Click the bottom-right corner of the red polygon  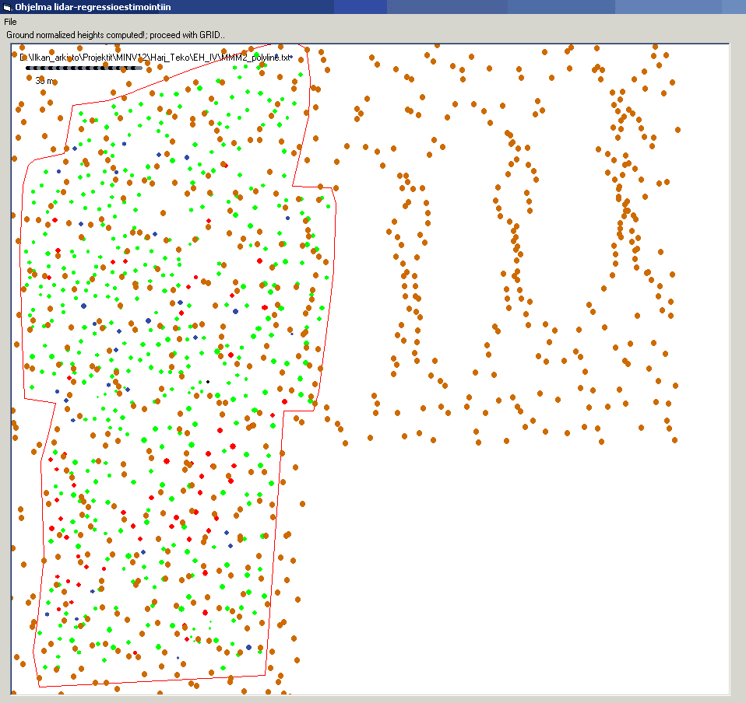(x=266, y=674)
